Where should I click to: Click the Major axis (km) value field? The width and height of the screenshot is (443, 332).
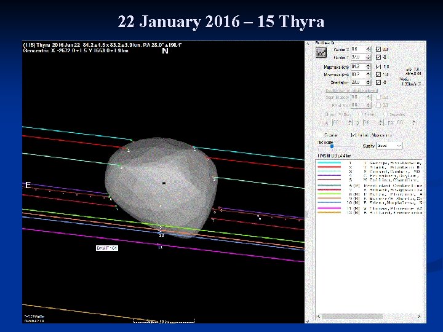[x=358, y=67]
